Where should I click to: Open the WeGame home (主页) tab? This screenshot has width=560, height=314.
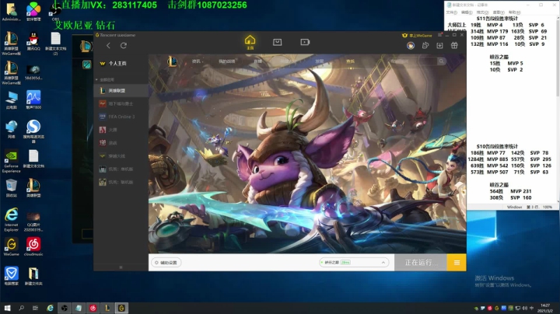pyautogui.click(x=250, y=42)
